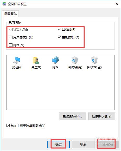The width and height of the screenshot is (121, 151).
Task: Click the title bar dialog icon
Action: point(4,4)
